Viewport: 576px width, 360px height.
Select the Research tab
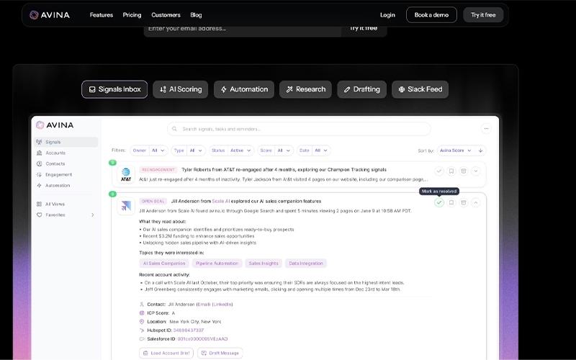point(305,89)
